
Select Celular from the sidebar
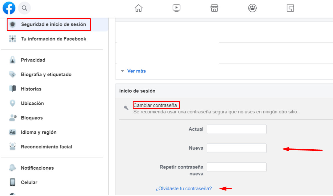pos(29,182)
